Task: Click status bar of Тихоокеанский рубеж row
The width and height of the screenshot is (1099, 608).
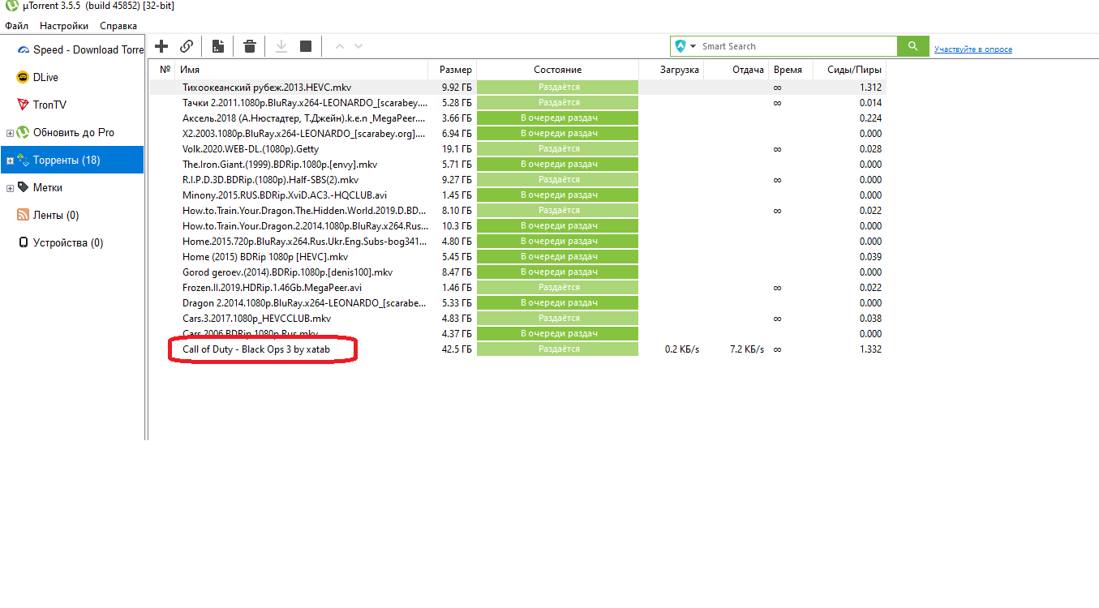Action: [x=558, y=87]
